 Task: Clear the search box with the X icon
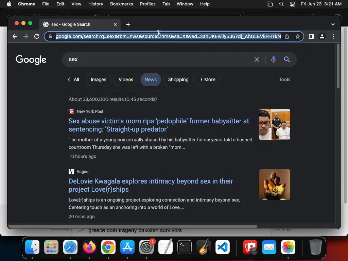coord(257,59)
